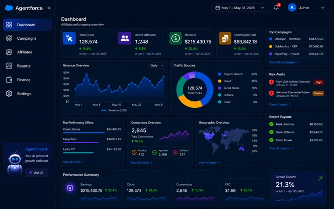Open View all alerts link
The height and width of the screenshot is (209, 334).
[x=280, y=105]
